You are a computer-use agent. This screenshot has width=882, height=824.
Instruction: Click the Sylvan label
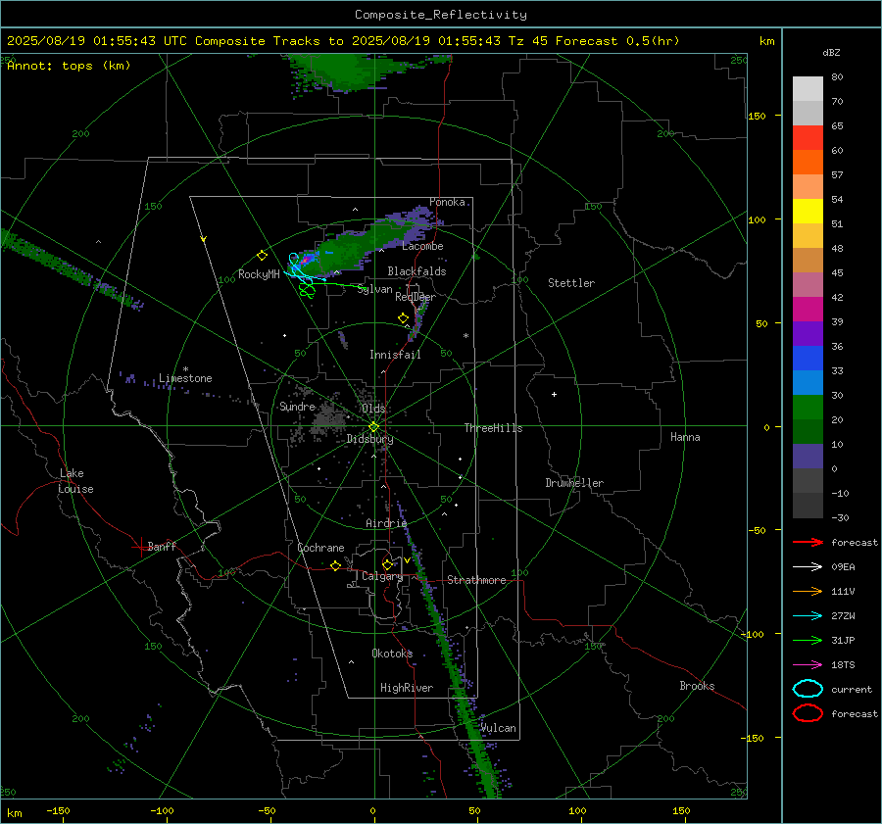[374, 289]
